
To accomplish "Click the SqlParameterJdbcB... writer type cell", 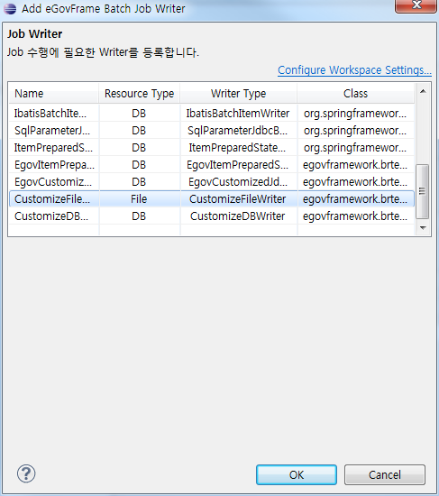I will (x=239, y=131).
